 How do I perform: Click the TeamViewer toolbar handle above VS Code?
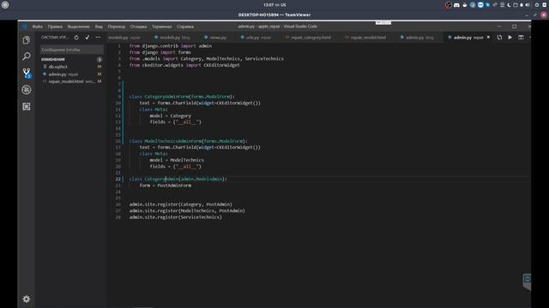[383, 22]
